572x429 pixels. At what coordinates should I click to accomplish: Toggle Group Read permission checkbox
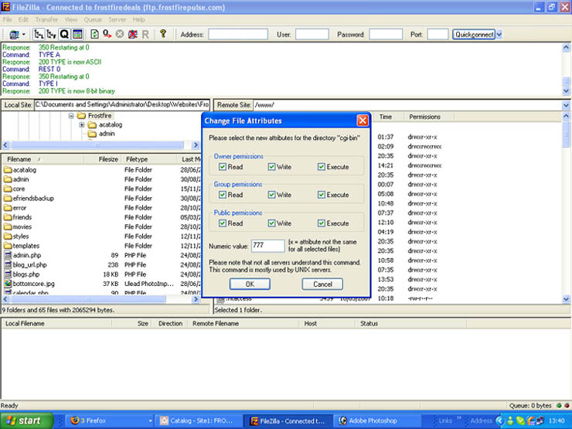click(x=223, y=195)
